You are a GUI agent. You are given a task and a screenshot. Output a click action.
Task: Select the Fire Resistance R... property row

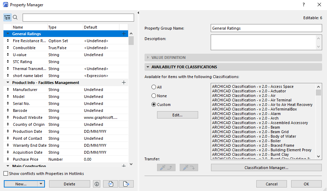66,41
